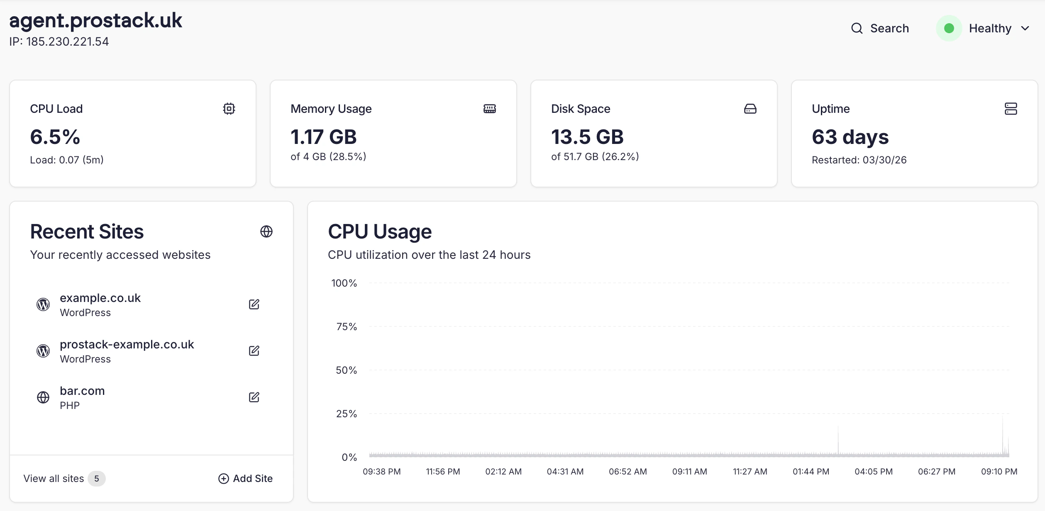Click the 09:38 PM time label
The height and width of the screenshot is (511, 1045).
pos(382,472)
